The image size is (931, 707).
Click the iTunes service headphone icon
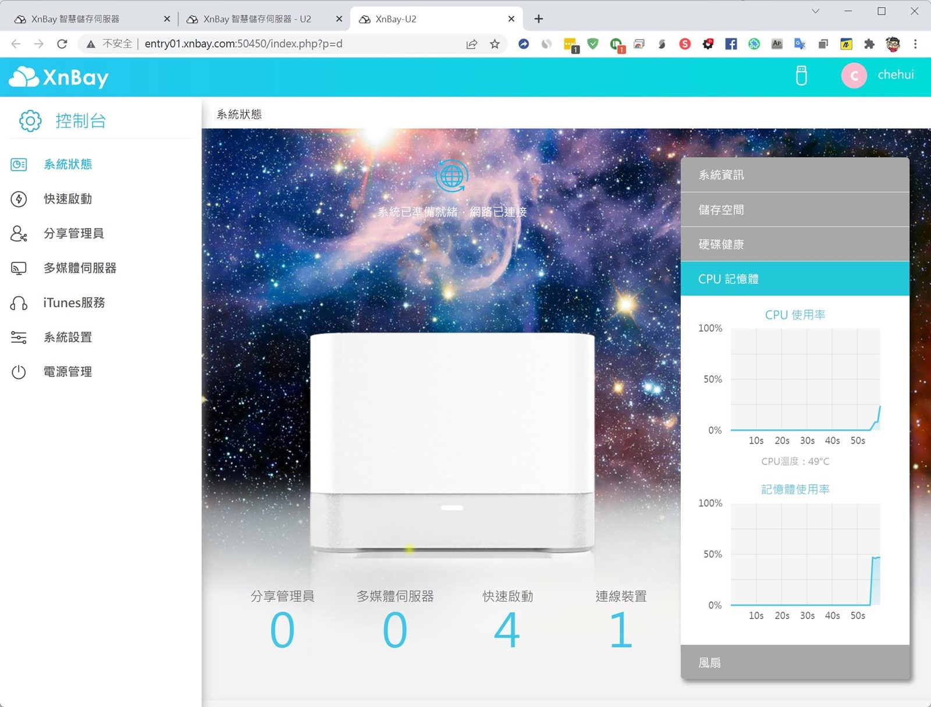pyautogui.click(x=19, y=303)
